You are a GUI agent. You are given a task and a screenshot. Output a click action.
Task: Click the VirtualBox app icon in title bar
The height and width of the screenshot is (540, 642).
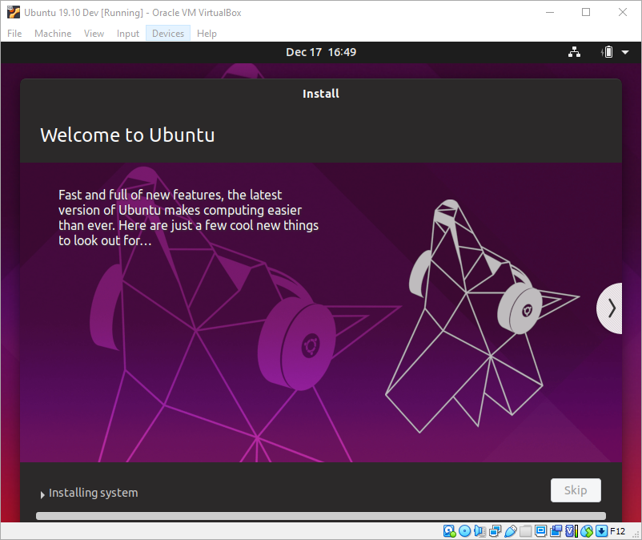[14, 12]
